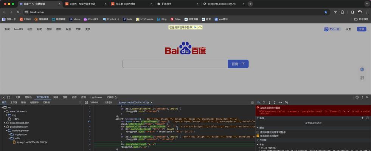This screenshot has width=371, height=151.
Task: Click the single step arrow icon
Action: [x=280, y=102]
